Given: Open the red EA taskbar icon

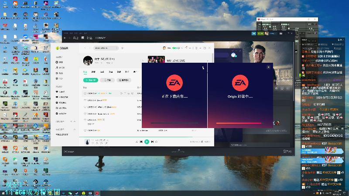Looking at the screenshot, I should [97, 193].
